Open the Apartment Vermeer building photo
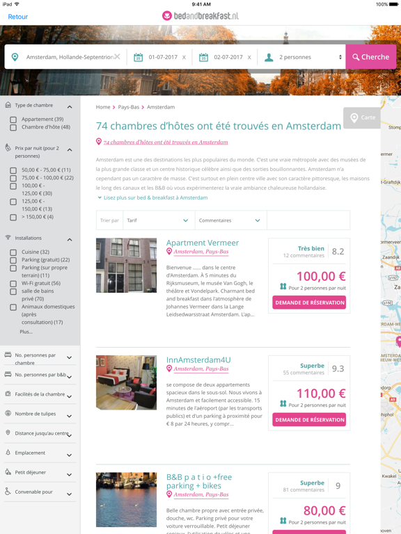401x534 pixels. tap(126, 266)
